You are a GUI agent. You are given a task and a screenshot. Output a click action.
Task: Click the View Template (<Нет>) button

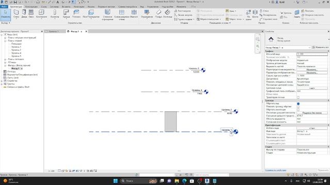tap(312, 128)
